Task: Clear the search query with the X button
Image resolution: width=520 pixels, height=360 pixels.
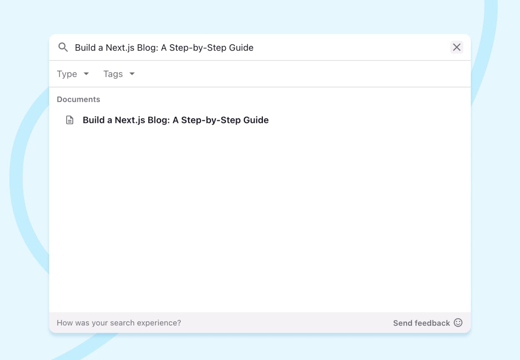Action: click(457, 47)
